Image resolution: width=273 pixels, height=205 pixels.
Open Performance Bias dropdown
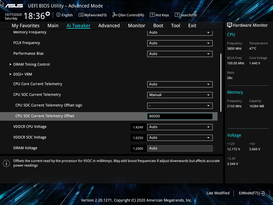pos(180,54)
